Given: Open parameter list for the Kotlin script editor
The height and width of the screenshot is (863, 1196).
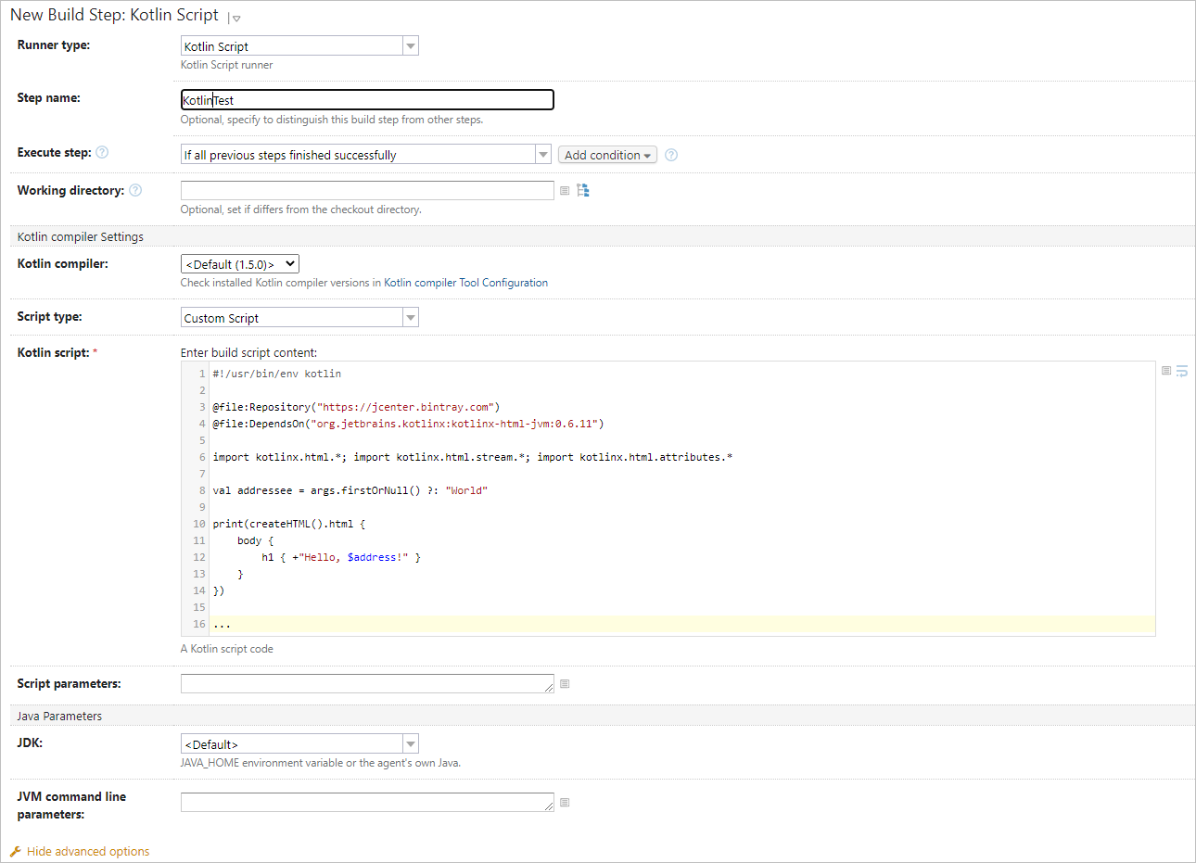Looking at the screenshot, I should coord(1166,370).
